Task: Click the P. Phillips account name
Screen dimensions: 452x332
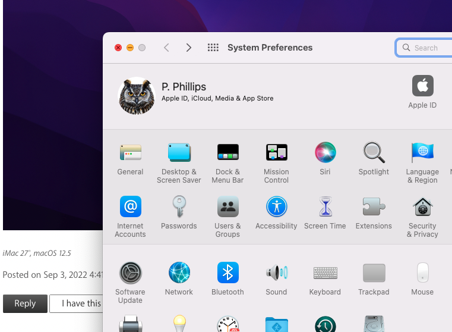Action: (184, 87)
